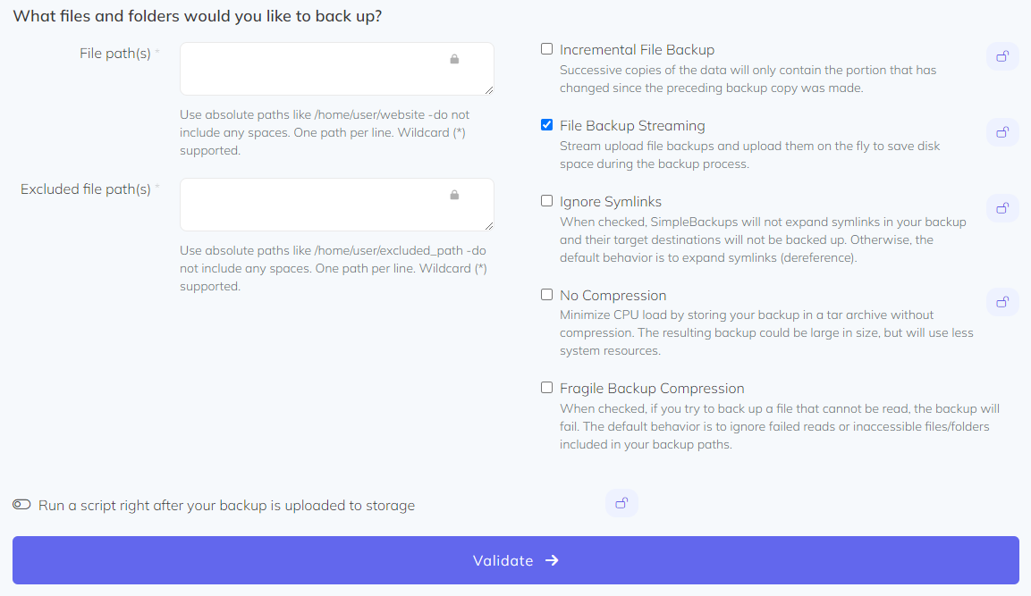Uncheck the File Backup Streaming checkbox
Image resolution: width=1031 pixels, height=596 pixels.
547,125
